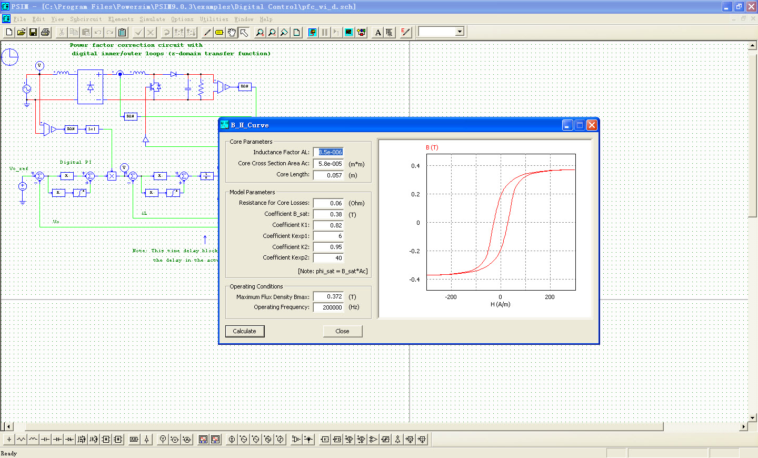Edit the Coefficient Kexp2 field

(328, 258)
